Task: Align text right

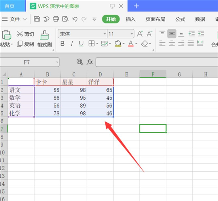Action: [x=181, y=44]
